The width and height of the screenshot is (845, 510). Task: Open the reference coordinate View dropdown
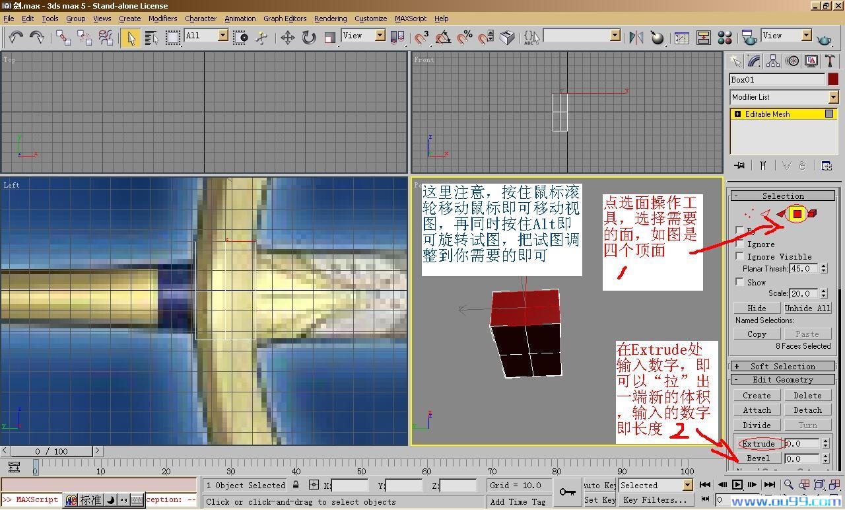[x=363, y=36]
